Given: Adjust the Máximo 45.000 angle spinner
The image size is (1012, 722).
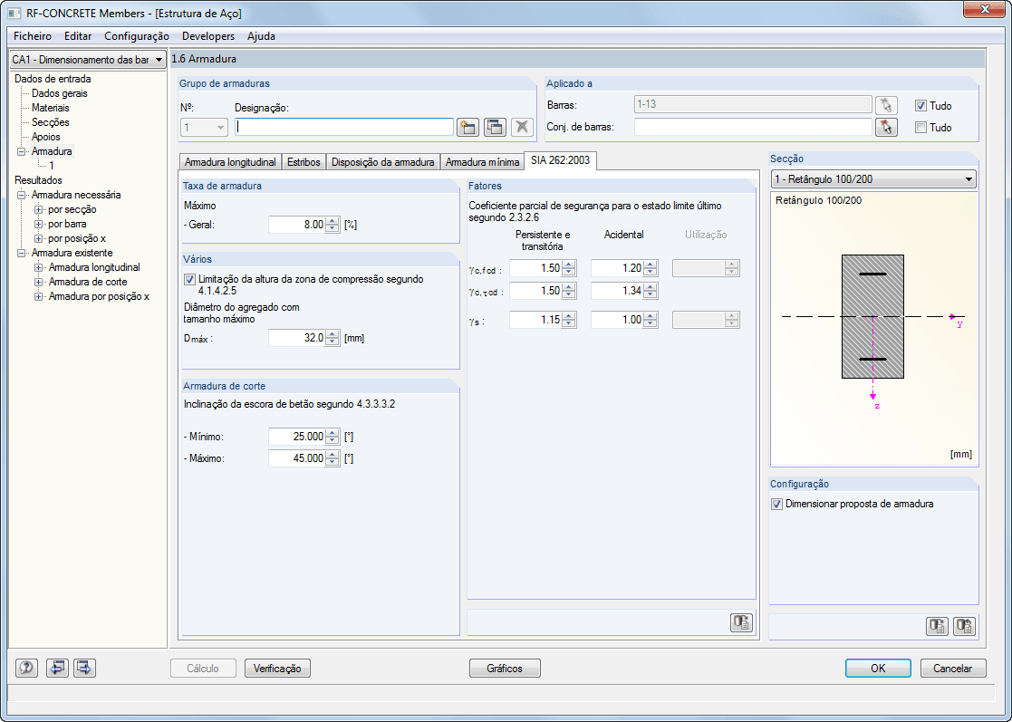Looking at the screenshot, I should (333, 458).
